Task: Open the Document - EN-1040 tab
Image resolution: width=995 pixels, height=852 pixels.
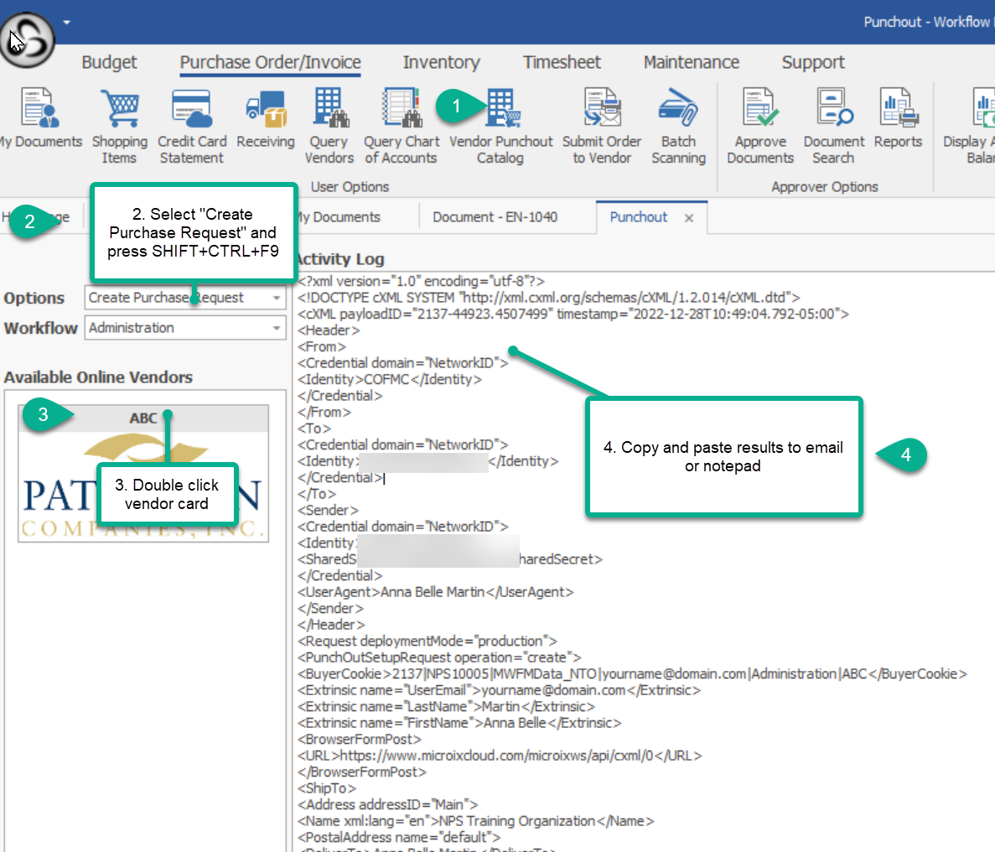Action: pos(495,217)
